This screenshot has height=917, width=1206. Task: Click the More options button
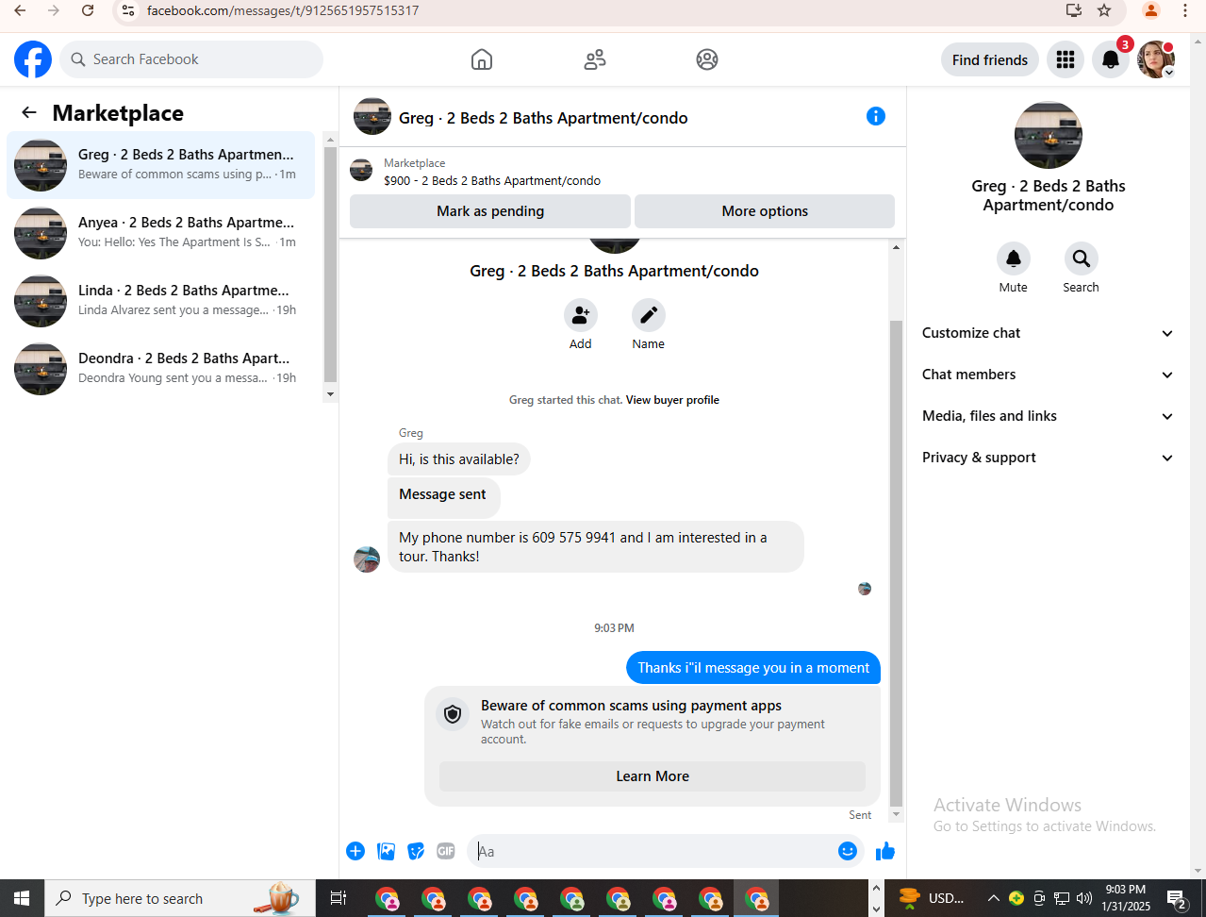[x=765, y=211]
